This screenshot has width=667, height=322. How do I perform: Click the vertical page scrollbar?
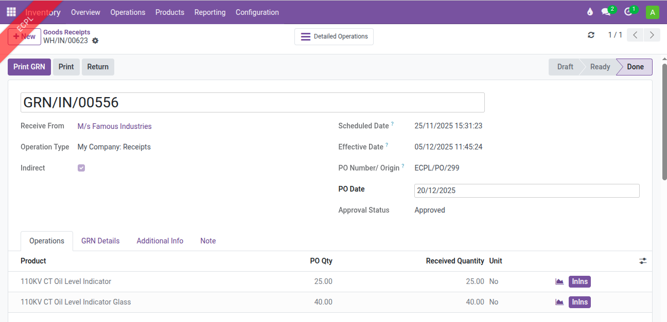[664, 123]
